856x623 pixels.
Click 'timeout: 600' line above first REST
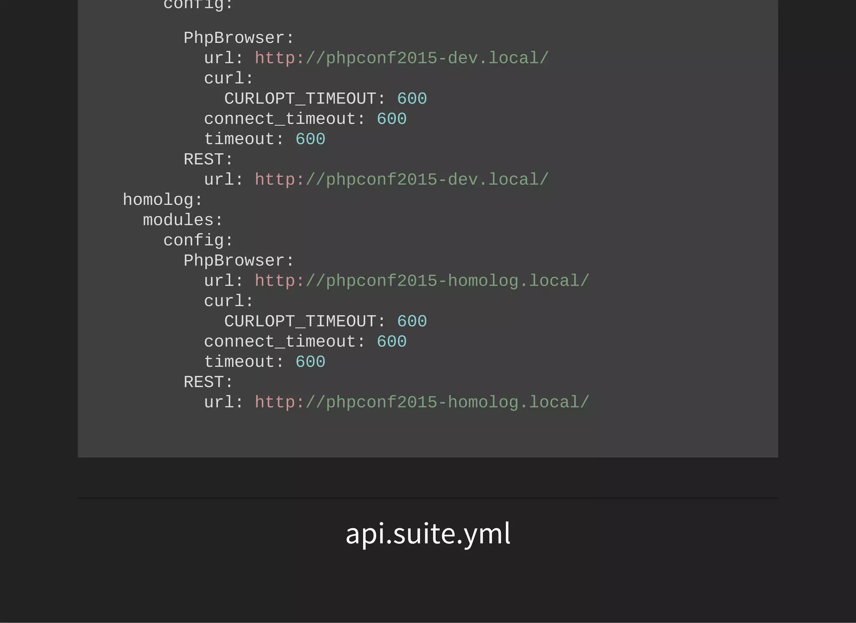tap(265, 139)
